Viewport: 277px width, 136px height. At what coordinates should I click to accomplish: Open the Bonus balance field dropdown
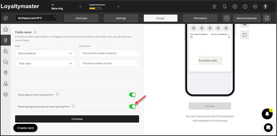(45, 53)
